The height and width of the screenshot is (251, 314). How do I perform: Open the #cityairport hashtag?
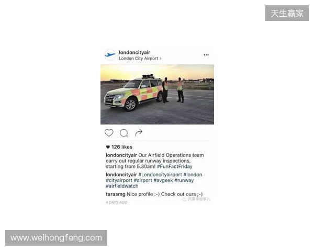[x=119, y=180]
